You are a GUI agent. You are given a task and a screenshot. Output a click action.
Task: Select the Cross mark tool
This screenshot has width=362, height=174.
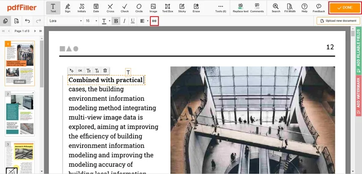click(x=110, y=8)
